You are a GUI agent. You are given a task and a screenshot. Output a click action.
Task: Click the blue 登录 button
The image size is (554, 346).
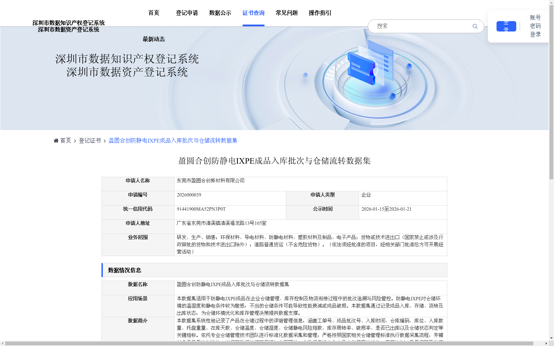[x=506, y=26]
